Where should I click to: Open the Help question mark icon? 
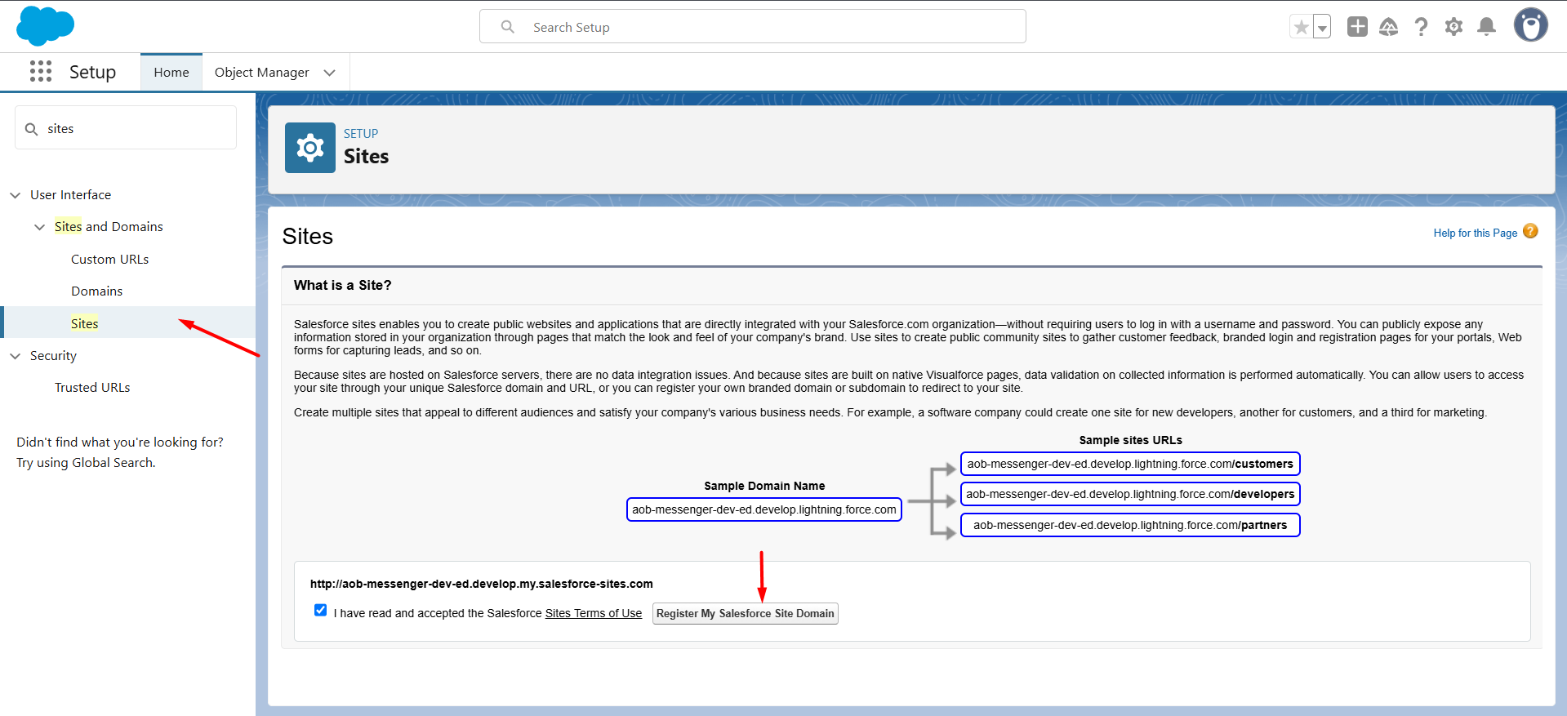pos(1421,27)
